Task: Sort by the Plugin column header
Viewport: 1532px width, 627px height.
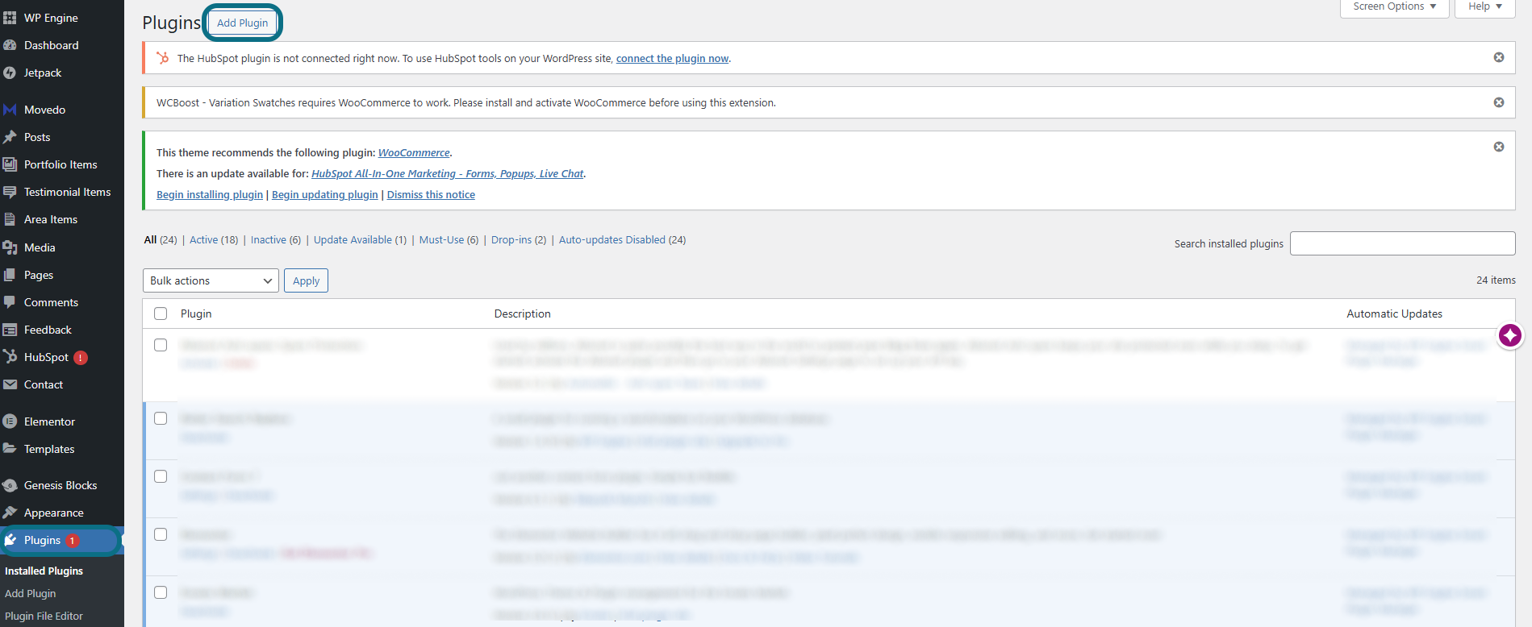Action: tap(196, 313)
